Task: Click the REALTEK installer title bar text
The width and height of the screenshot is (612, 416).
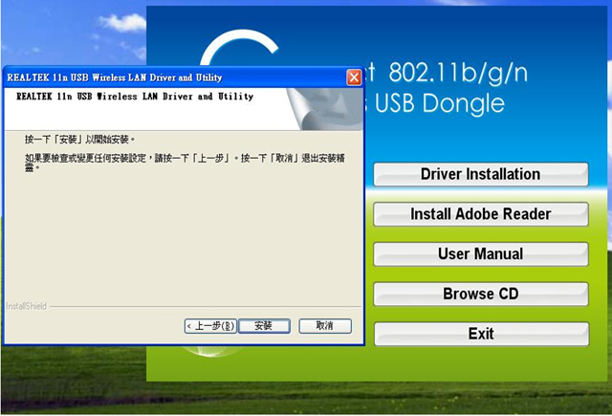Action: (115, 77)
